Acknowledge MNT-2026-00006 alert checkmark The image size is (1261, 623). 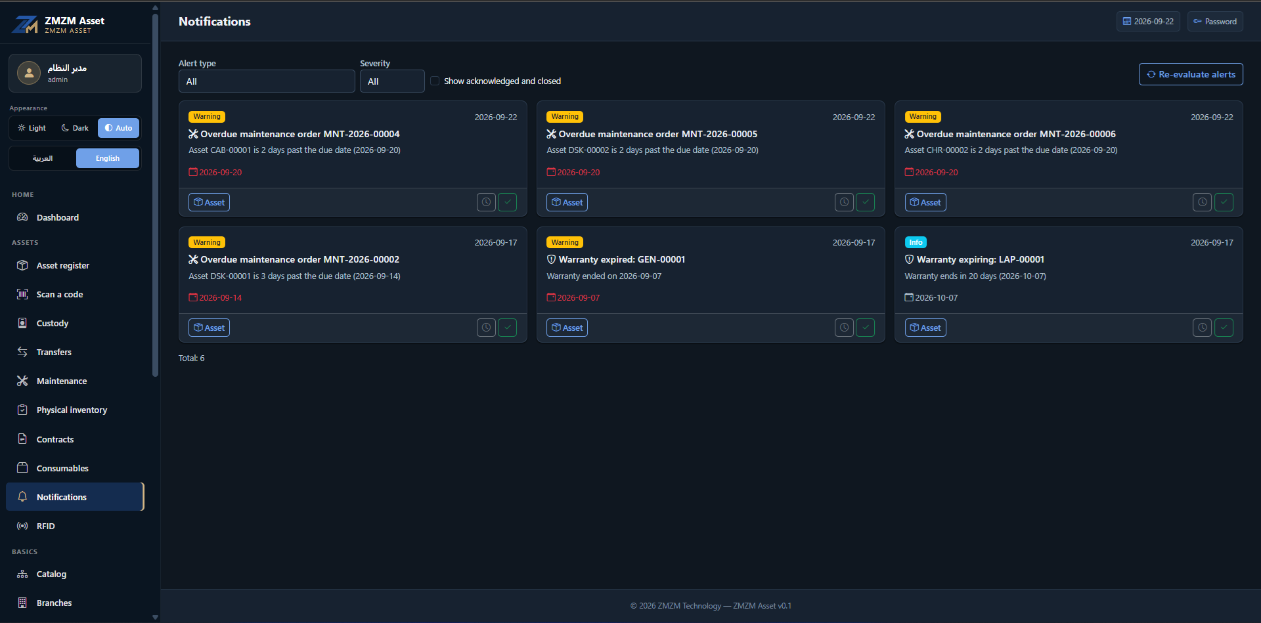[x=1224, y=202]
